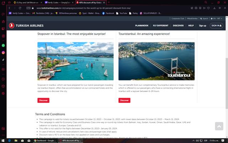Expand the EN - INT language dropdown

[217, 19]
